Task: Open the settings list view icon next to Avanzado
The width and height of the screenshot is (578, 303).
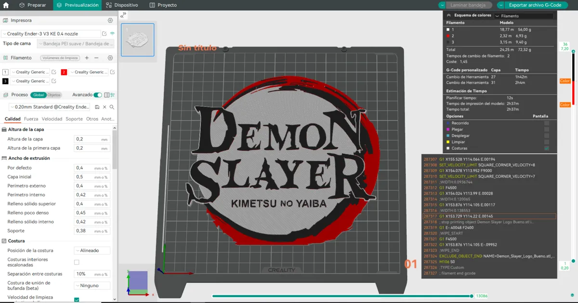Action: pyautogui.click(x=107, y=95)
